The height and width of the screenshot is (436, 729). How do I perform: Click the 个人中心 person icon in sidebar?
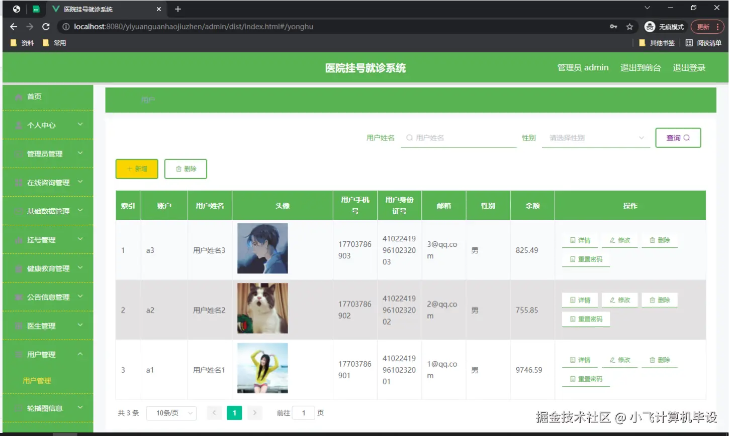[x=19, y=125]
